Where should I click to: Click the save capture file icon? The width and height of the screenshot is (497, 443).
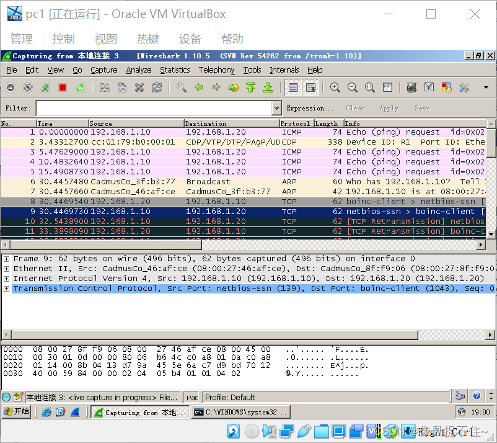pyautogui.click(x=122, y=87)
